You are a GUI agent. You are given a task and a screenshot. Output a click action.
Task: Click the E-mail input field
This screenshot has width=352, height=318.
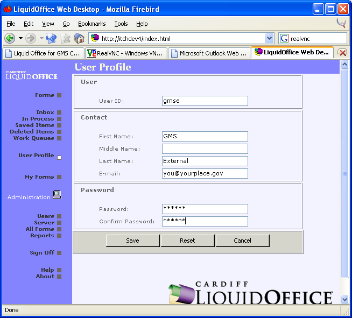pos(205,173)
